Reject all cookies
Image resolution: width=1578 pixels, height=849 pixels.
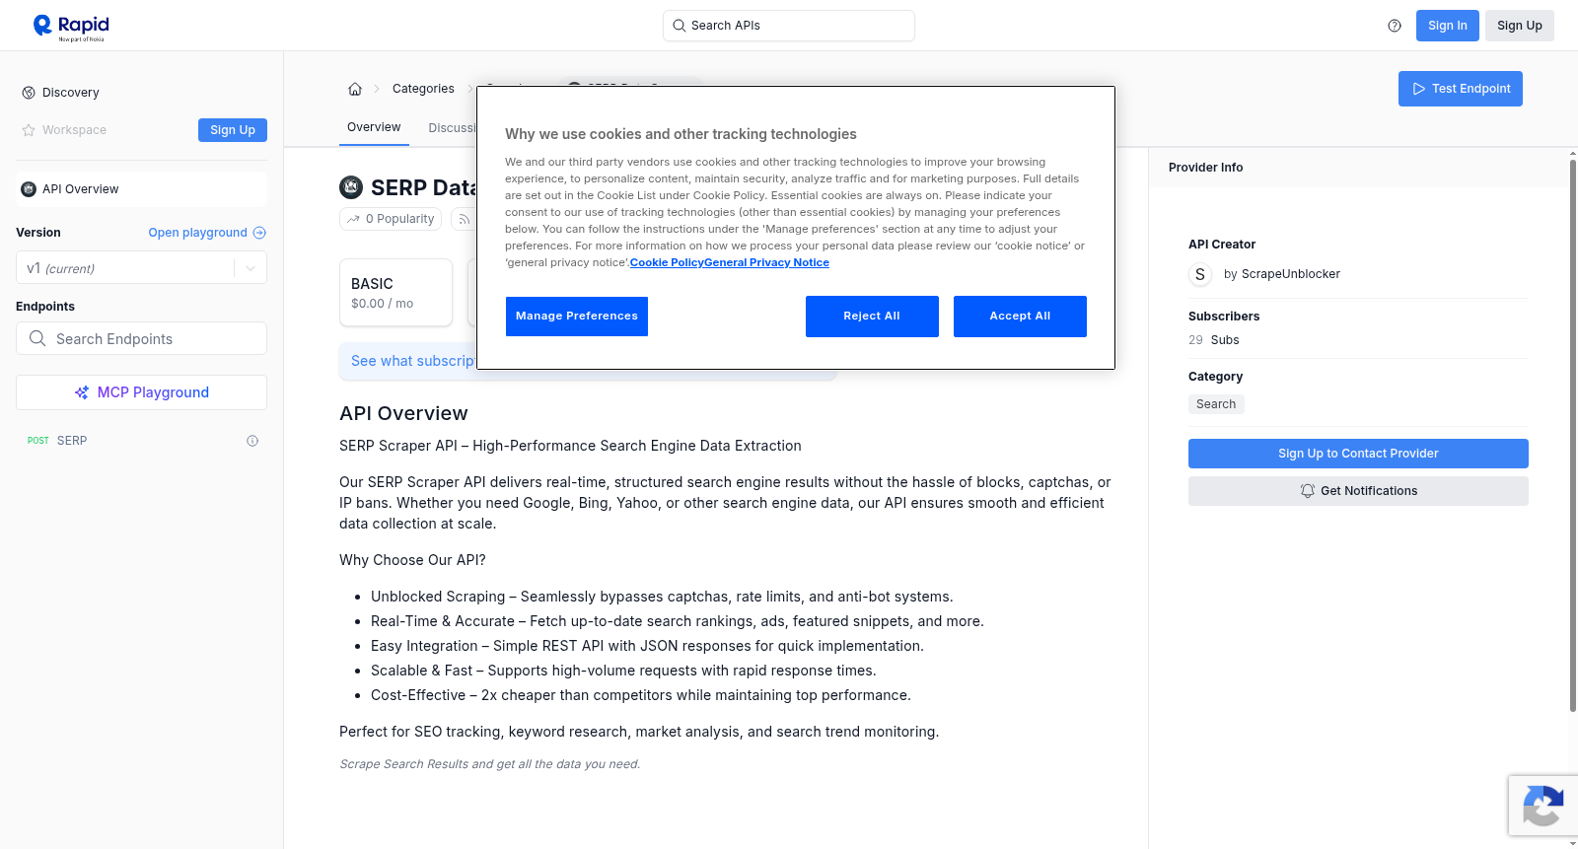(x=872, y=317)
